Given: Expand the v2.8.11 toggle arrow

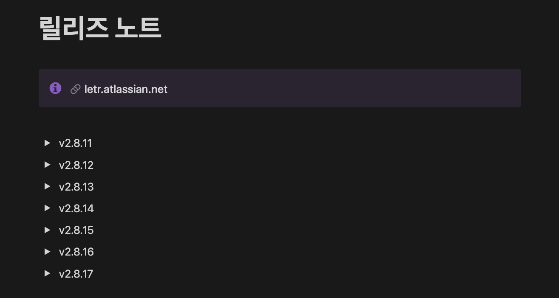Looking at the screenshot, I should 47,143.
